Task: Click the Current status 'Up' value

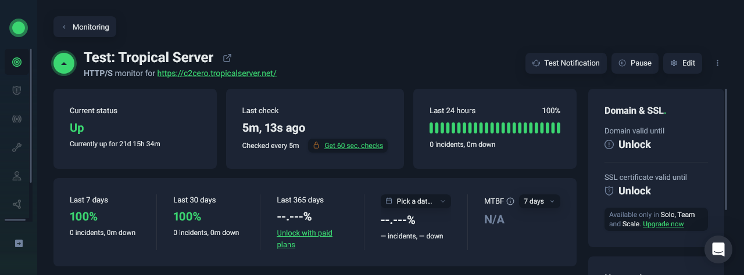Action: (x=77, y=128)
